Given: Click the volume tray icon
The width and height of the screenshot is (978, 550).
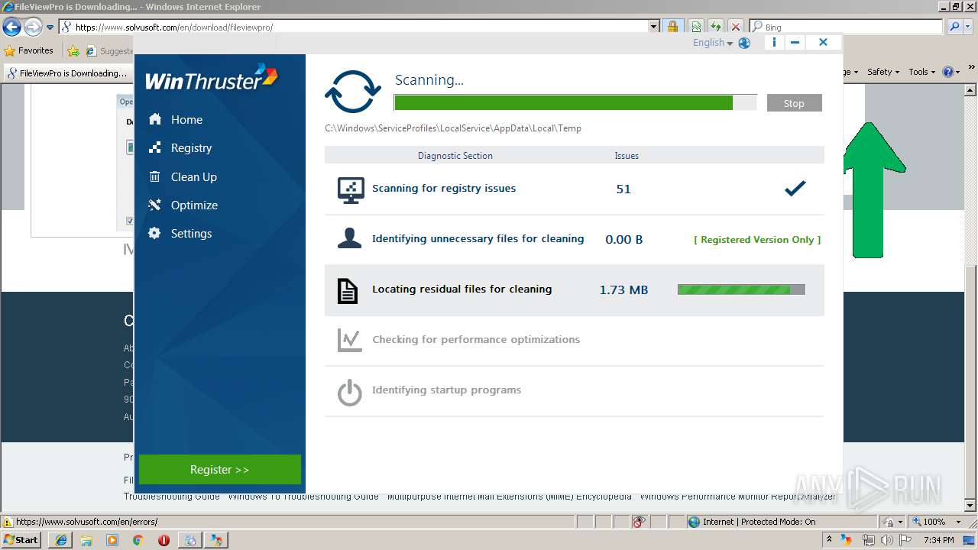Looking at the screenshot, I should 886,539.
